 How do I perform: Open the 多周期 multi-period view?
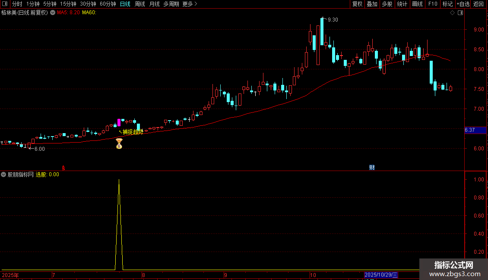(x=171, y=4)
